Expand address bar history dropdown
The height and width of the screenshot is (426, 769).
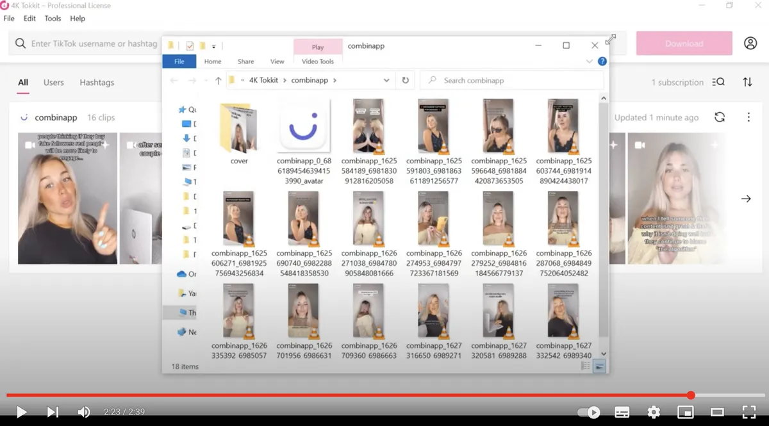(x=386, y=81)
